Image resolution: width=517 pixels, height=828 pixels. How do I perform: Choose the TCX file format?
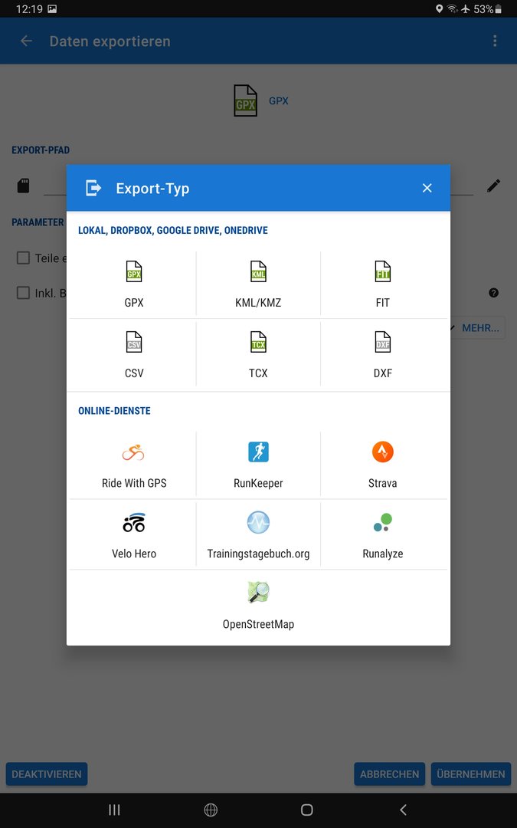(258, 355)
